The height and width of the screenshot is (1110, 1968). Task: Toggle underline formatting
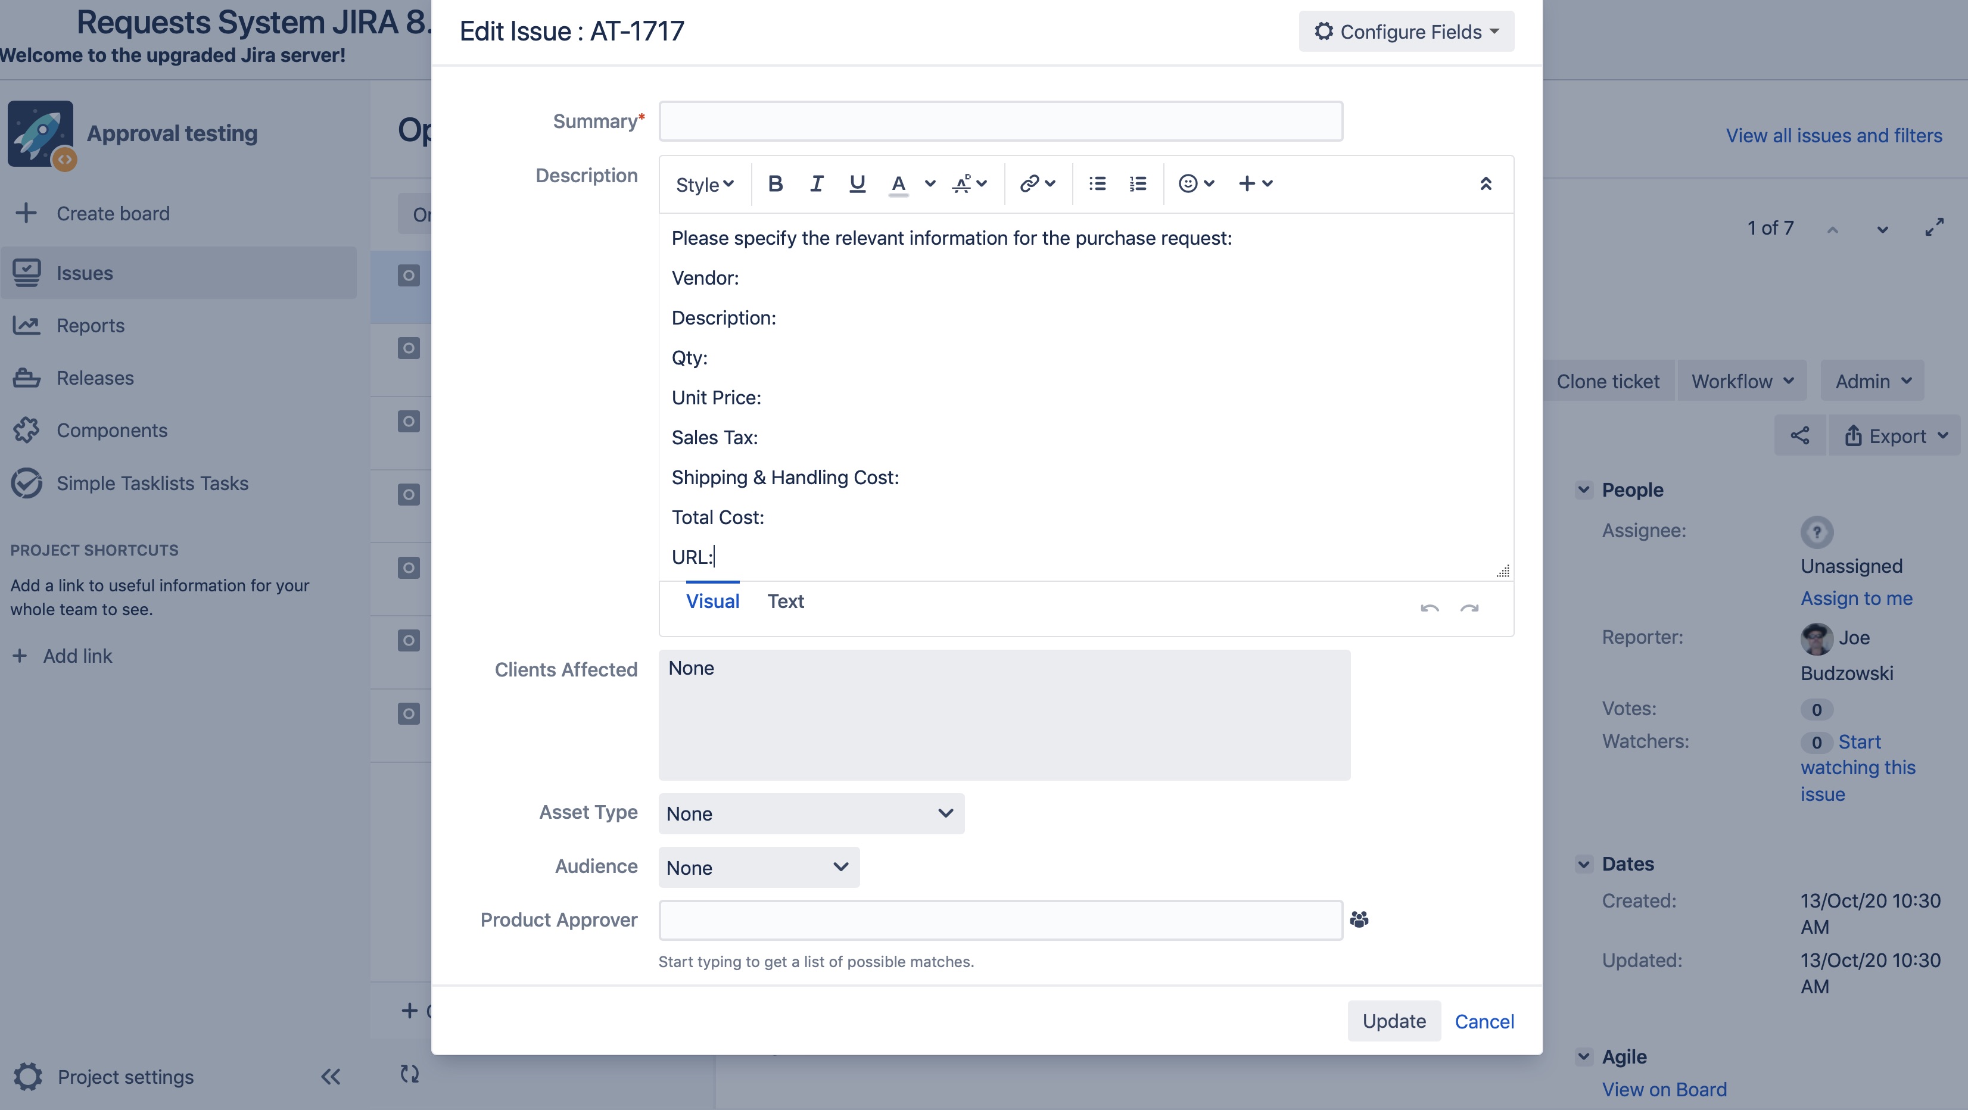point(857,183)
